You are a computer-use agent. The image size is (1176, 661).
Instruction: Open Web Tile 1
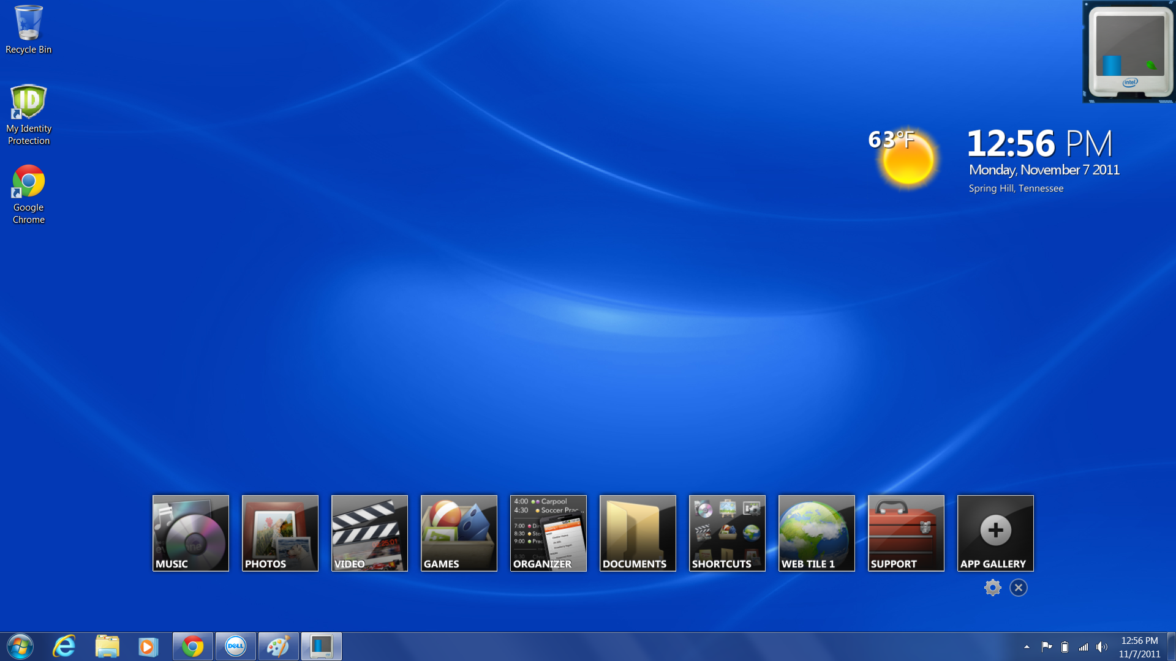816,533
